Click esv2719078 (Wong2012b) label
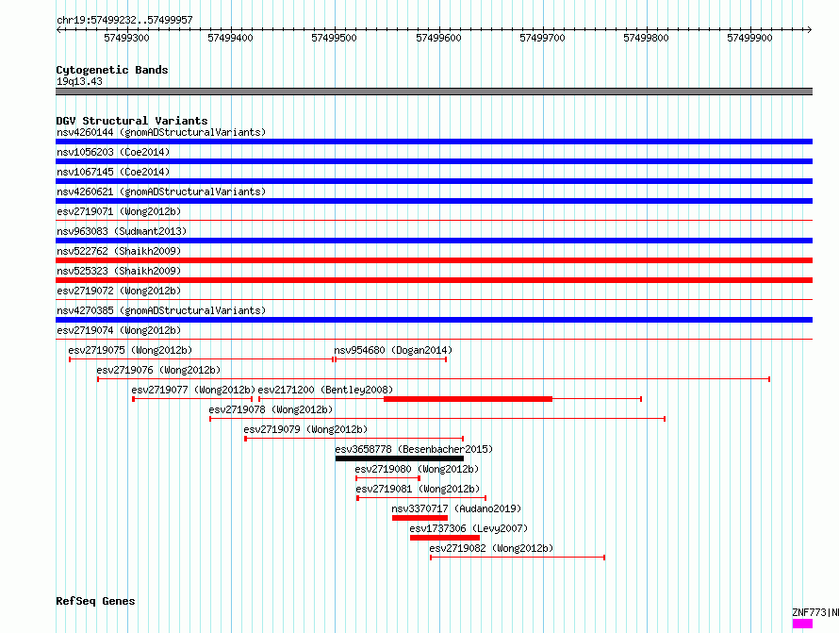This screenshot has width=839, height=633. pyautogui.click(x=271, y=409)
